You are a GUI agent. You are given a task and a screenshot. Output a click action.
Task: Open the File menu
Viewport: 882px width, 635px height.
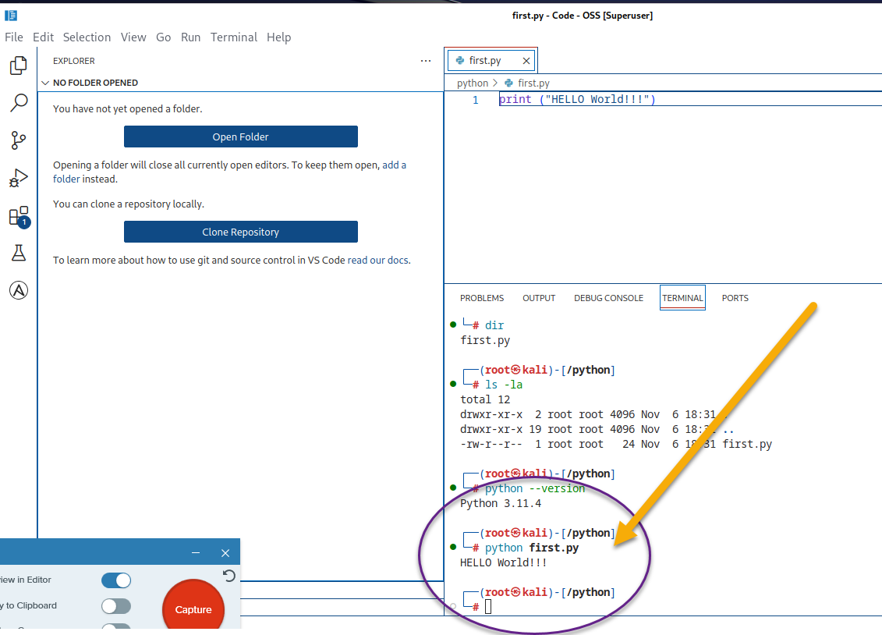(14, 37)
